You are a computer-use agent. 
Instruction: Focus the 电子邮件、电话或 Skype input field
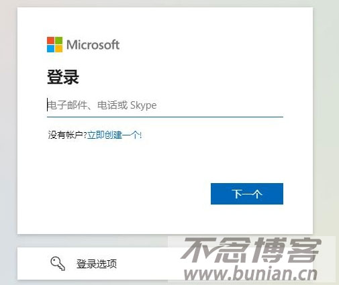click(165, 105)
